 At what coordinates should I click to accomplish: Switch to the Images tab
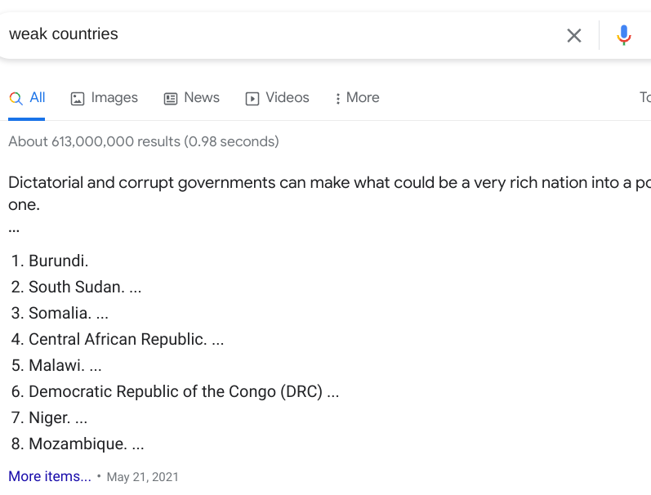point(105,97)
